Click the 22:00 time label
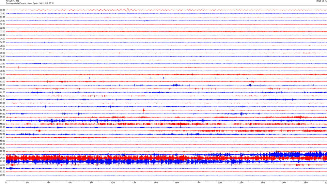Viewport: 327px width, 184px height. tap(2, 165)
